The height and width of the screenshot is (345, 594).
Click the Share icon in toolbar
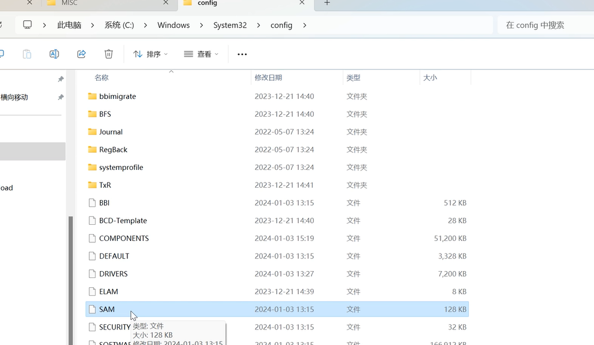[81, 54]
